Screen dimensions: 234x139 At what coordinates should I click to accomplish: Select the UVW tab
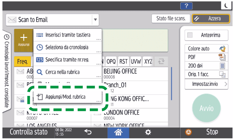pos(136,62)
